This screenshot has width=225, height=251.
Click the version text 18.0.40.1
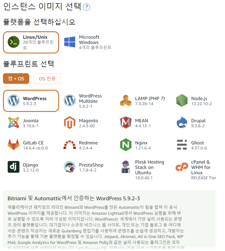click(x=144, y=178)
